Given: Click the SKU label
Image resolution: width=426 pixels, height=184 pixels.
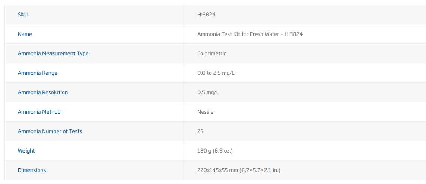Looking at the screenshot, I should [23, 15].
